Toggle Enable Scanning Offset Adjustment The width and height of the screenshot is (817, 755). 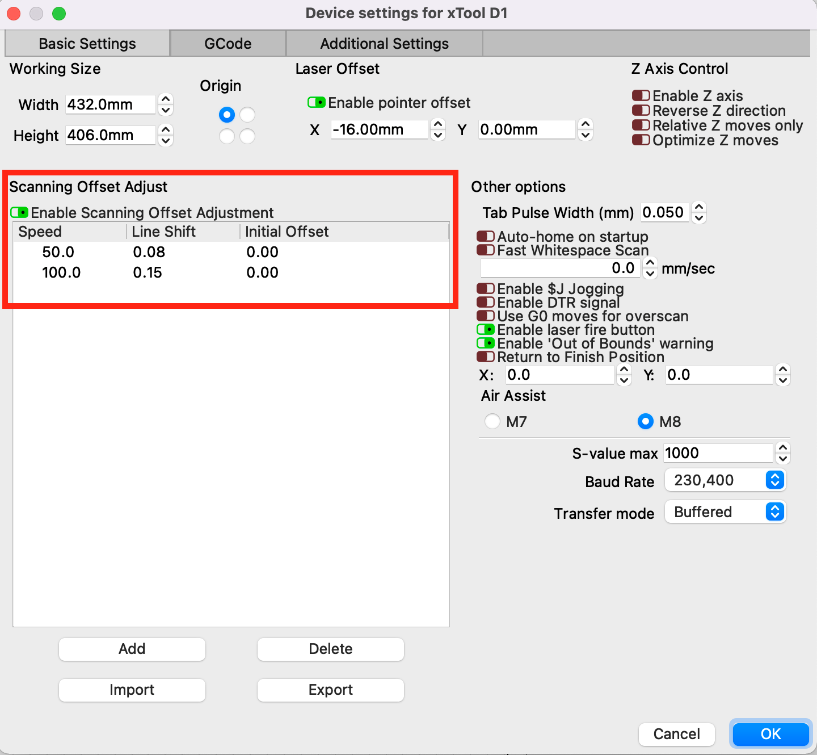[x=19, y=212]
